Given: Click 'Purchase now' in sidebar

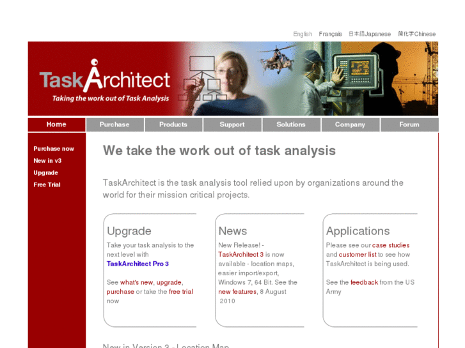Looking at the screenshot, I should pos(54,149).
